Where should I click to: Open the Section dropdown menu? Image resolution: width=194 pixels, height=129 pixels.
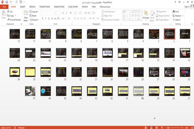(x=34, y=20)
